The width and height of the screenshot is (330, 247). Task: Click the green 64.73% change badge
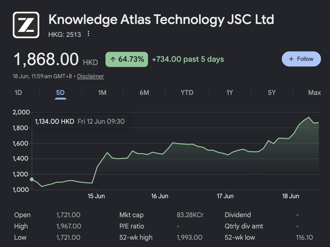(127, 59)
